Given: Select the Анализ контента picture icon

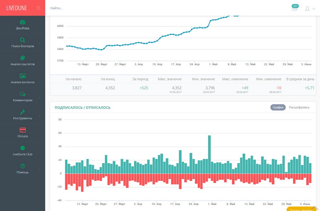Looking at the screenshot, I should point(22,76).
